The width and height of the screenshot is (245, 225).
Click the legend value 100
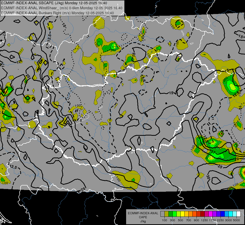click(164, 220)
